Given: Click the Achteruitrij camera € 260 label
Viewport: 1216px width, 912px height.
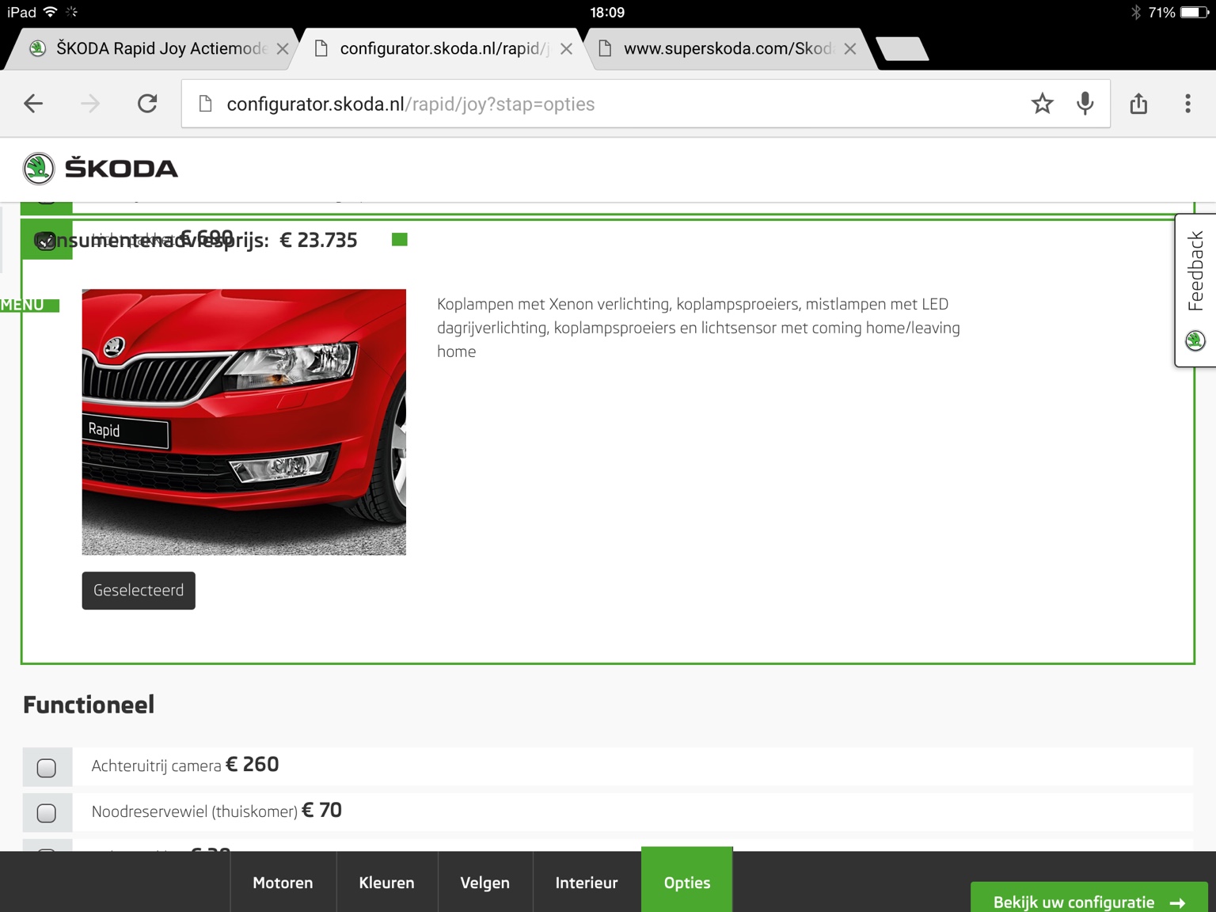Looking at the screenshot, I should pyautogui.click(x=185, y=765).
